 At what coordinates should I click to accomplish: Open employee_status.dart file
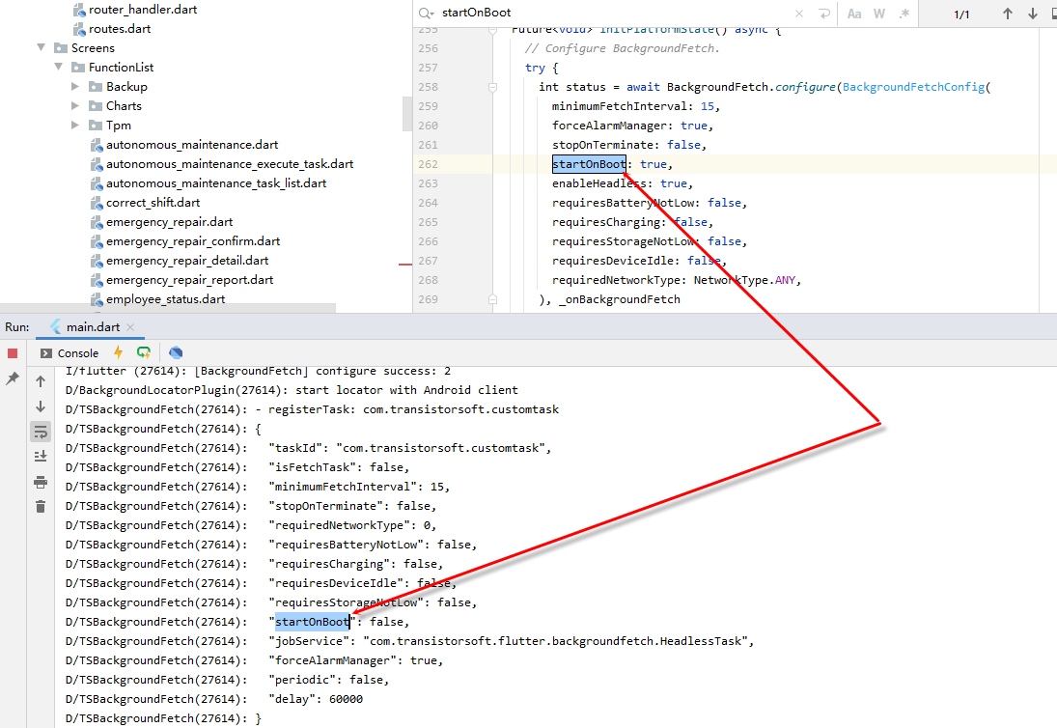point(165,298)
